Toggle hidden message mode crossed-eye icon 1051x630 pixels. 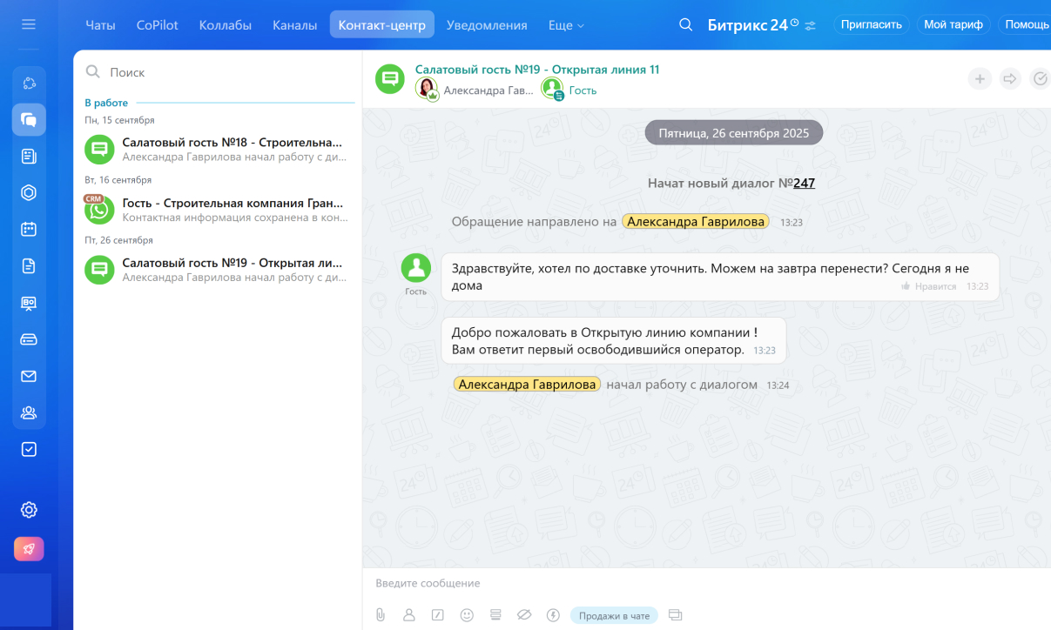(x=524, y=615)
